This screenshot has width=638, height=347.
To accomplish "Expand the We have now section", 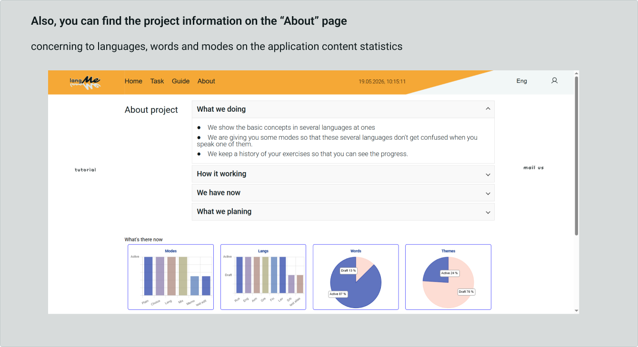I will pyautogui.click(x=343, y=193).
